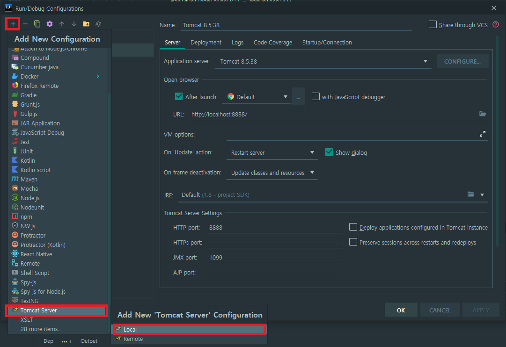Open JRE dropdown arrow
Screen dimensions: 506x347
point(482,195)
